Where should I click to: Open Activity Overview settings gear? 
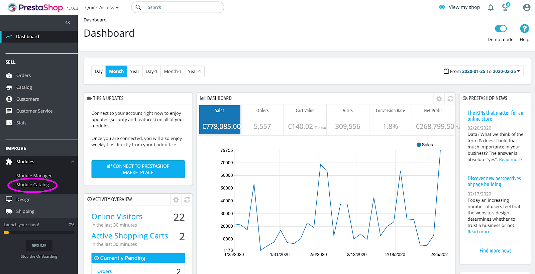(x=176, y=200)
